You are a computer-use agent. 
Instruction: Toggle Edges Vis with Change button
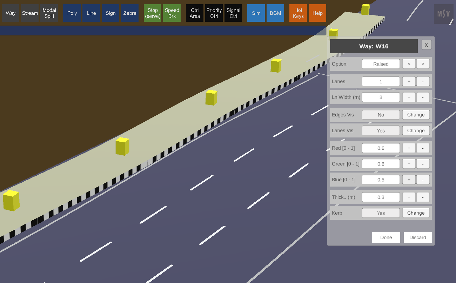416,115
